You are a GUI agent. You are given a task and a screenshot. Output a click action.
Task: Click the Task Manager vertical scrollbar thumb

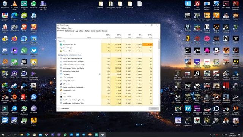pos(159,45)
